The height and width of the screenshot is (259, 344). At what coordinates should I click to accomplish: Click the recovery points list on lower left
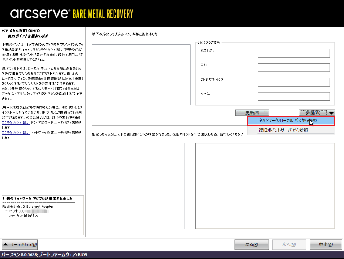138,186
